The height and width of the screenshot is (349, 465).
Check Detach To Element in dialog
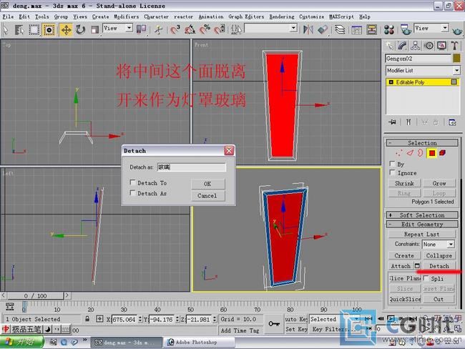[132, 182]
